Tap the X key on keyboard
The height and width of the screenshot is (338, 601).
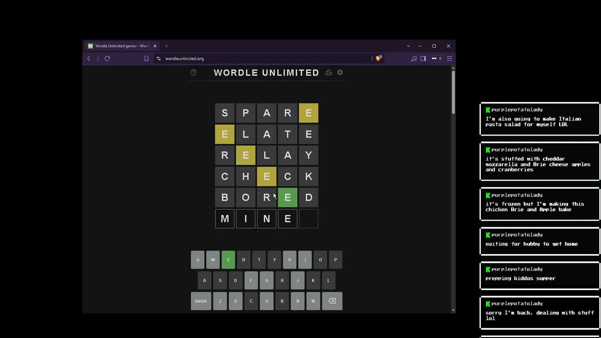[x=235, y=301]
